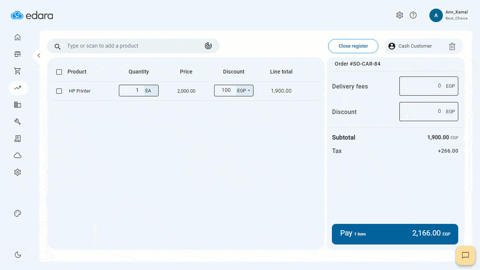480x270 pixels.
Task: Open Amr_Kamal user avatar
Action: pyautogui.click(x=436, y=15)
